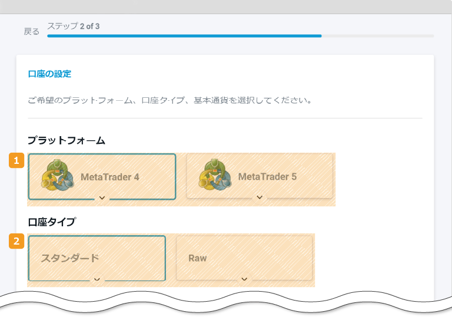Click the MetaTrader 4 logo icon
The width and height of the screenshot is (452, 320).
click(57, 175)
